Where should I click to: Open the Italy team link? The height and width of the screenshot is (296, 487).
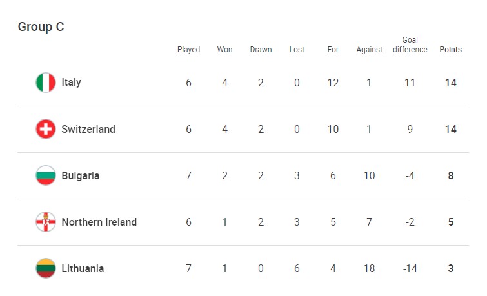pyautogui.click(x=71, y=83)
